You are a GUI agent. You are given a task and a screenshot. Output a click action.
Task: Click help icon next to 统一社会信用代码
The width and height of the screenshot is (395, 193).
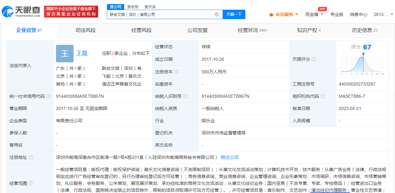point(48,96)
